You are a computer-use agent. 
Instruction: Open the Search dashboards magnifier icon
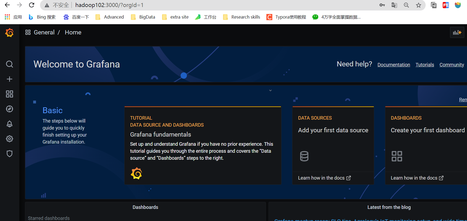[x=9, y=64]
